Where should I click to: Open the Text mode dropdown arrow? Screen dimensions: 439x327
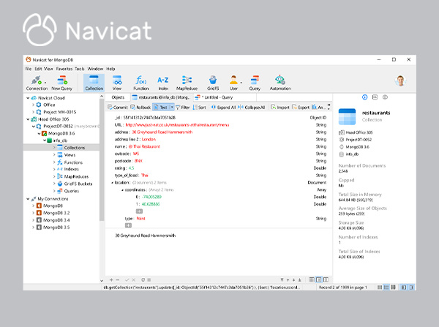click(x=172, y=108)
